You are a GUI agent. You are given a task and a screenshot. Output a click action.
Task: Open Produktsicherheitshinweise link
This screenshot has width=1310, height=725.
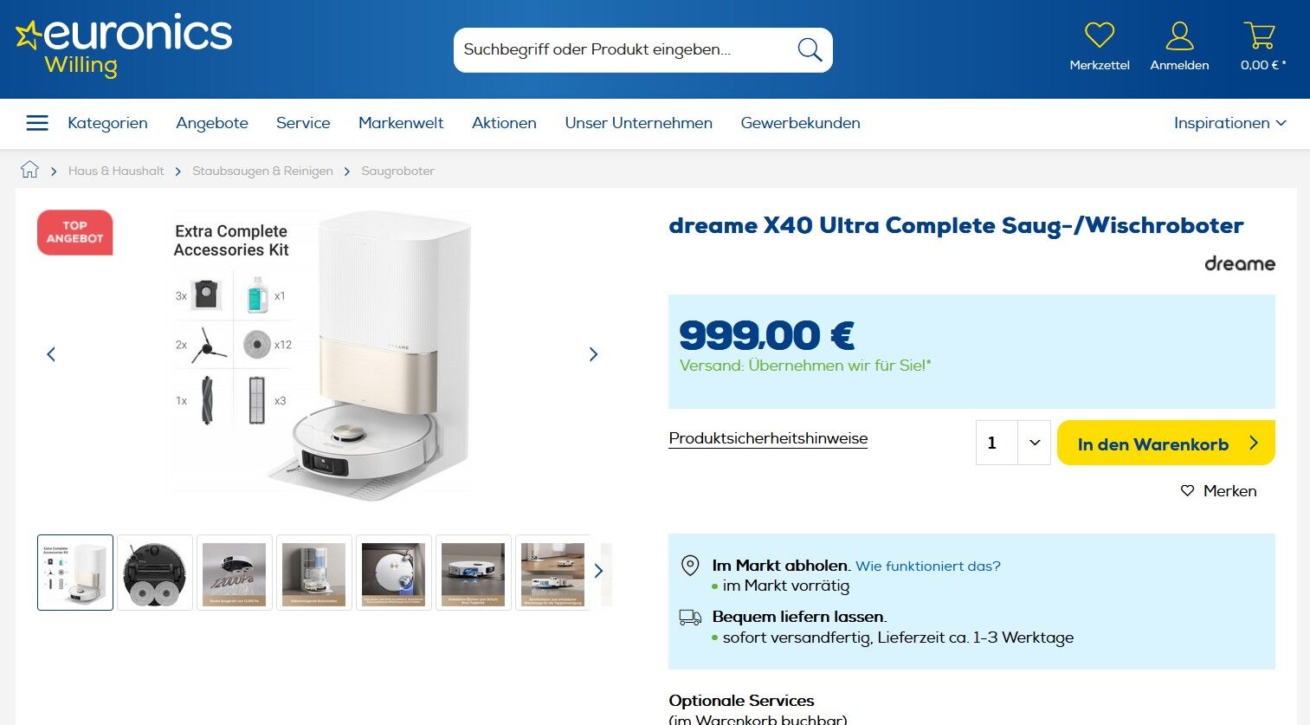(x=768, y=438)
